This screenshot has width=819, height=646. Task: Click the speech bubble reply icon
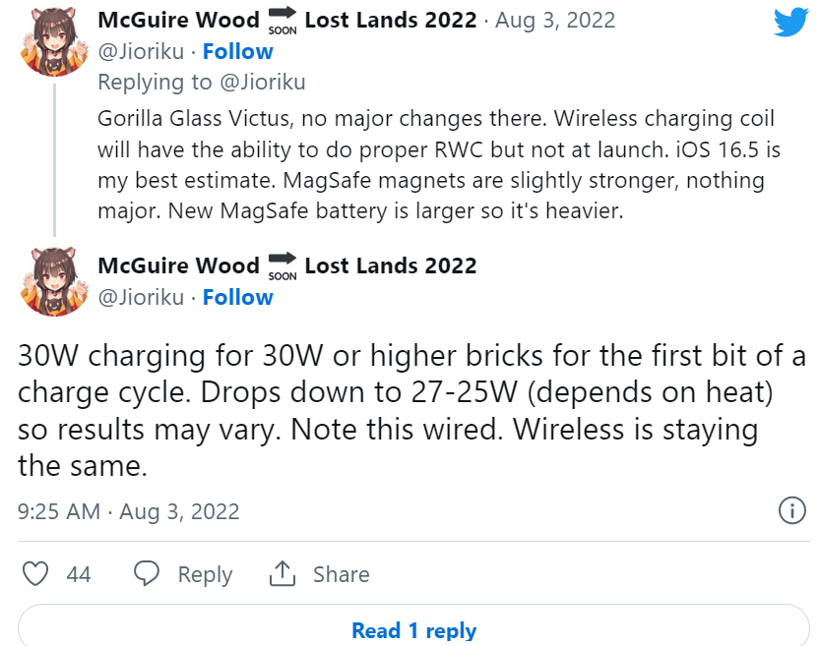click(x=147, y=573)
